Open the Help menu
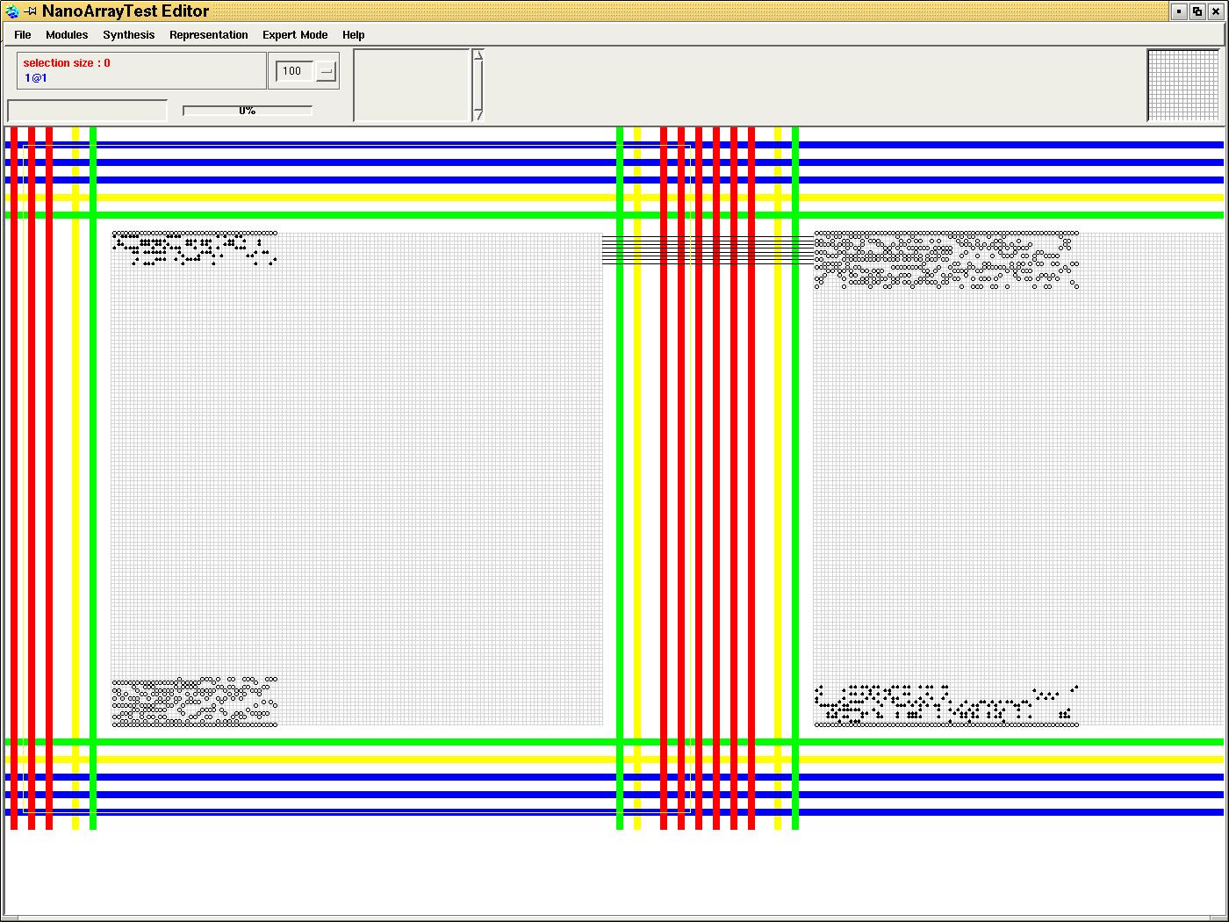 [x=354, y=35]
